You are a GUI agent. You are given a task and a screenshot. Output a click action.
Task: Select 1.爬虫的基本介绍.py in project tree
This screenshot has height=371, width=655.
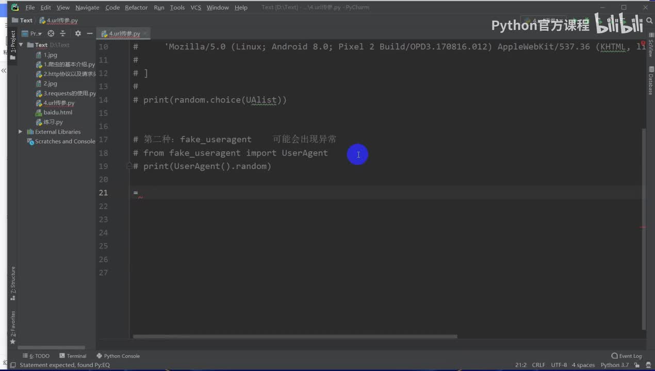[65, 64]
